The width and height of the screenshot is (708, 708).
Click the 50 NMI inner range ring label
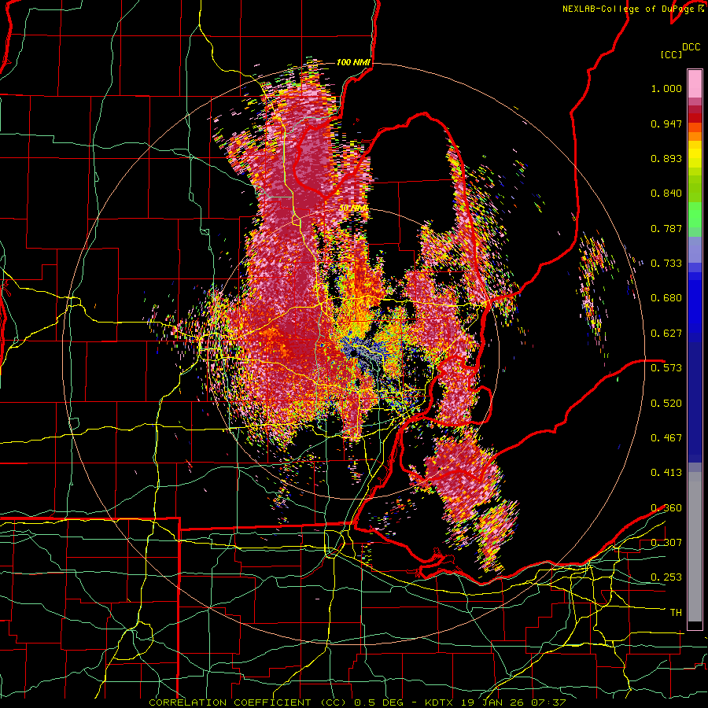[x=353, y=208]
